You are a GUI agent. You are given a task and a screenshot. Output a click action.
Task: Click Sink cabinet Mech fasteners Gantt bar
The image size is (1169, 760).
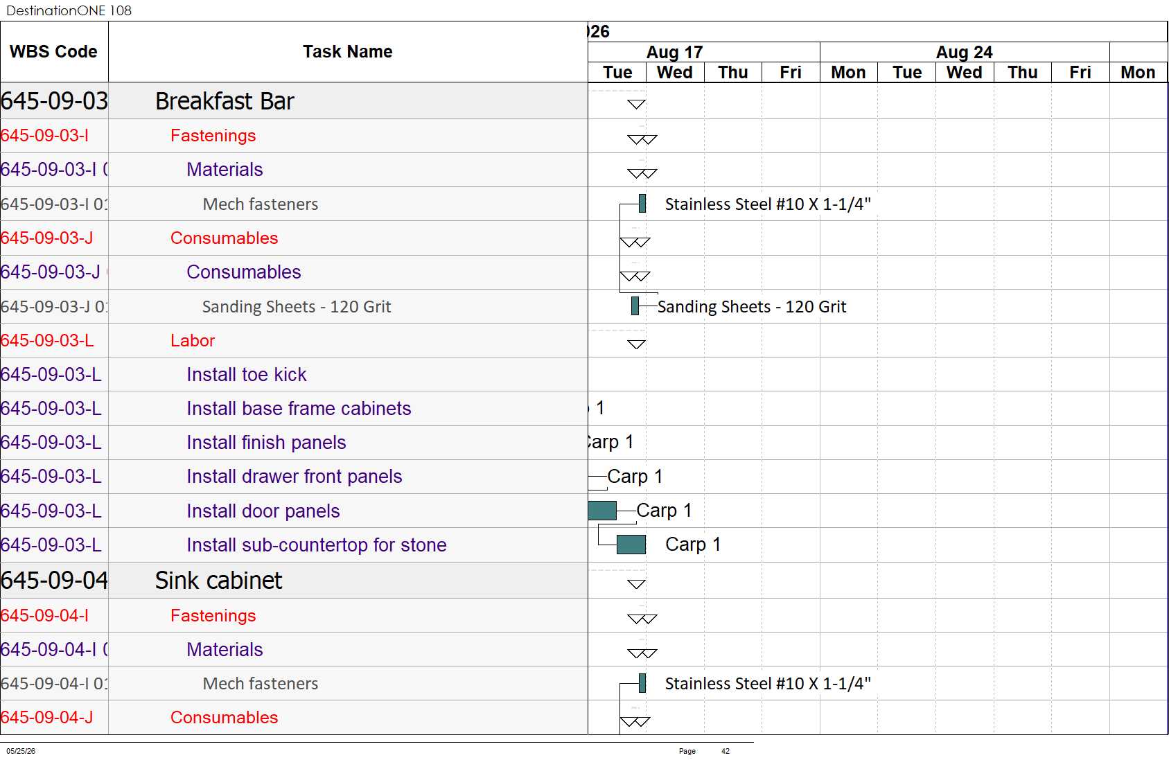pyautogui.click(x=642, y=683)
